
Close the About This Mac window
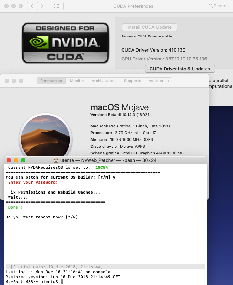tap(7, 81)
